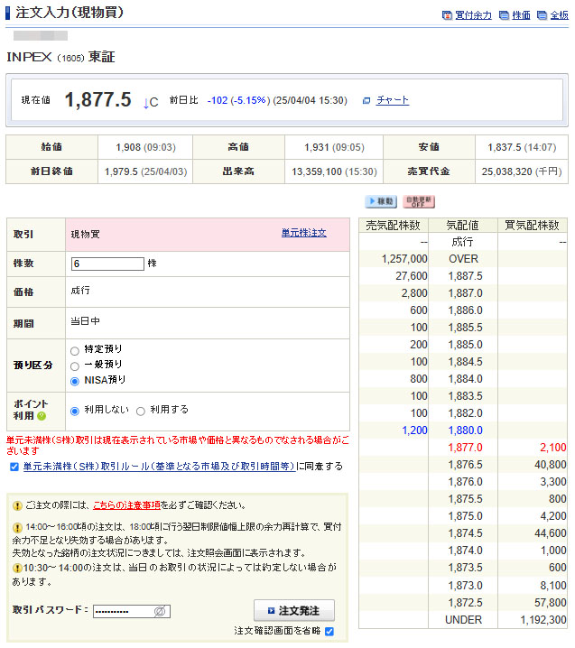Select the 一般預り radio button
This screenshot has width=575, height=648.
pyautogui.click(x=75, y=366)
